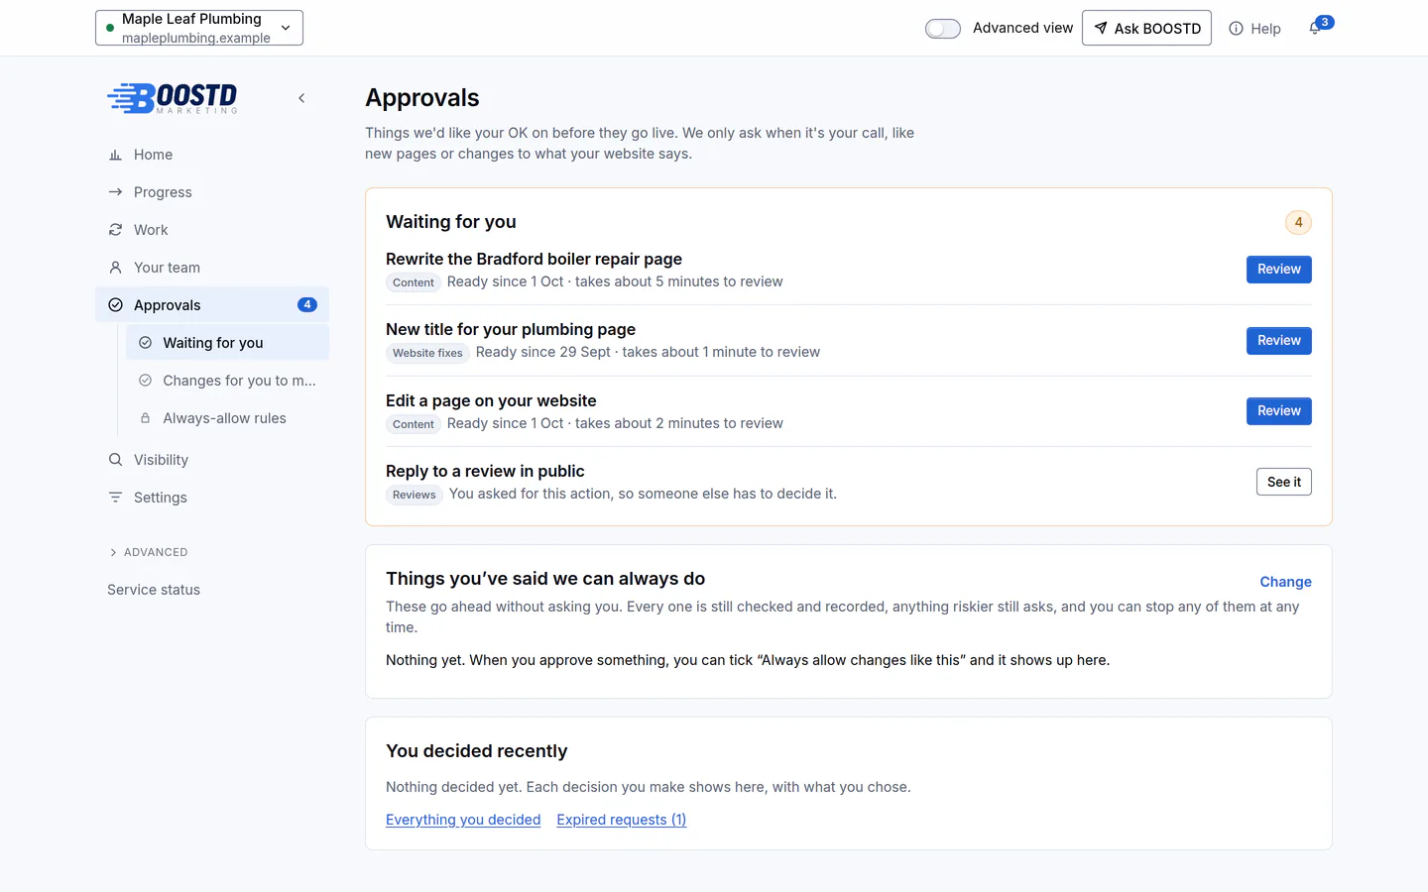Screen dimensions: 1428x892
Task: Click the Home bar-chart icon
Action: [x=115, y=155]
